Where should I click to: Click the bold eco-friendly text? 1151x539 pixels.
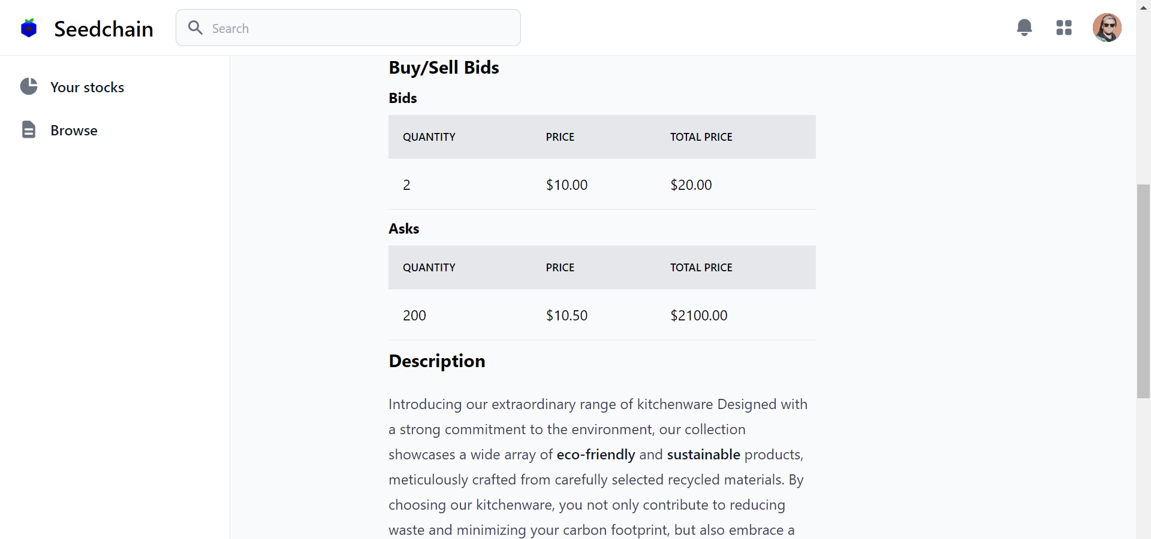[595, 455]
